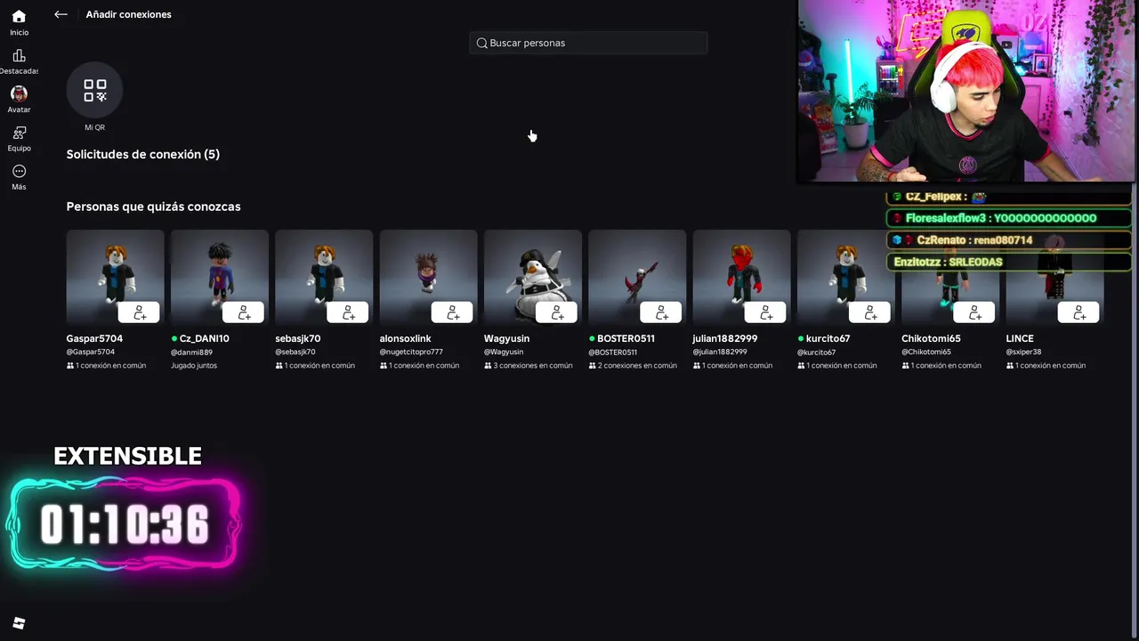
Task: Open julian1882999 avatar thumbnail
Action: [x=741, y=279]
